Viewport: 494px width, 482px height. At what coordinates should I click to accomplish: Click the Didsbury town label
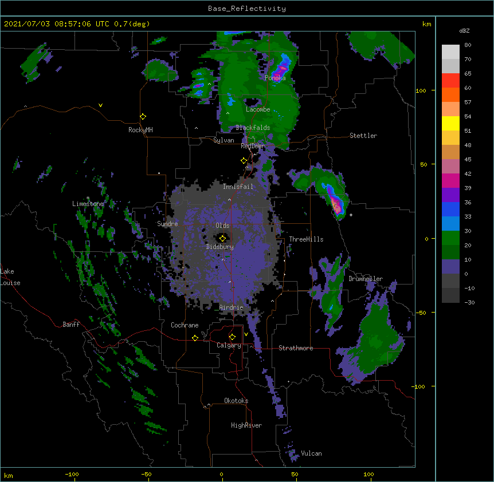220,247
